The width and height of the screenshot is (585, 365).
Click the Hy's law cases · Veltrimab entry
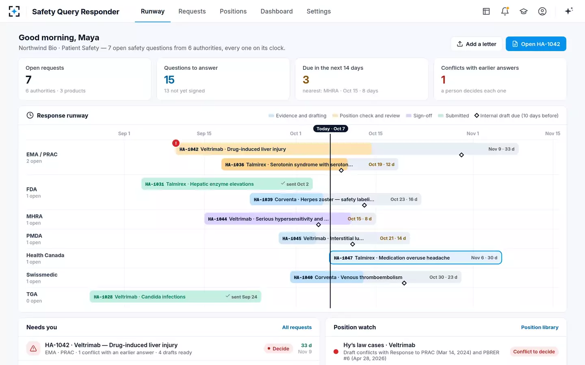click(446, 352)
